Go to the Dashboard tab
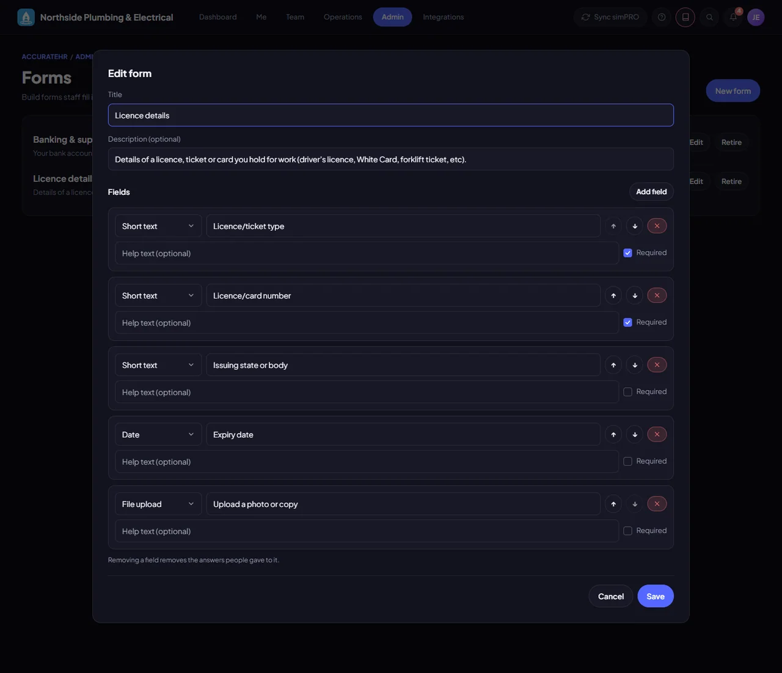Viewport: 782px width, 673px height. 218,17
